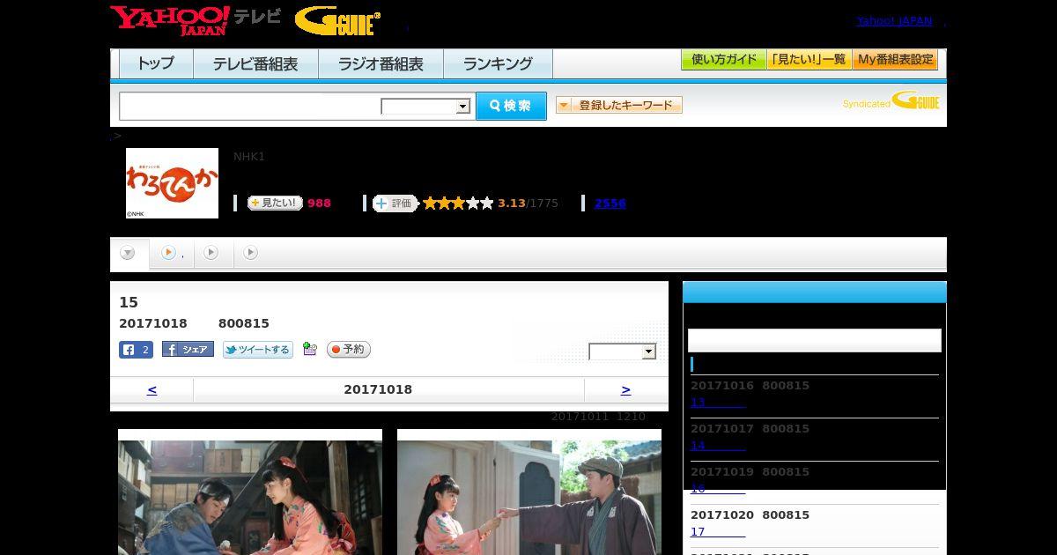The image size is (1057, 555).
Task: Click the blue sidebar header bar
Action: click(x=815, y=292)
